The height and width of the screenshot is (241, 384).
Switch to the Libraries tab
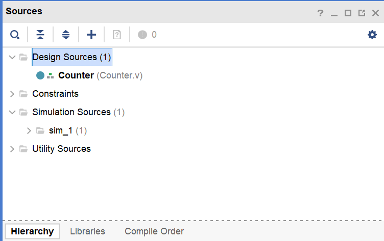(87, 231)
